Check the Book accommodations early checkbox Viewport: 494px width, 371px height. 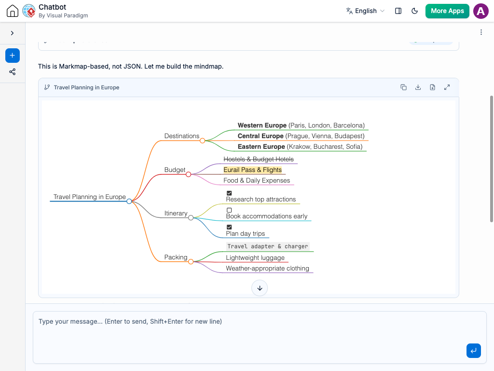[x=229, y=210]
